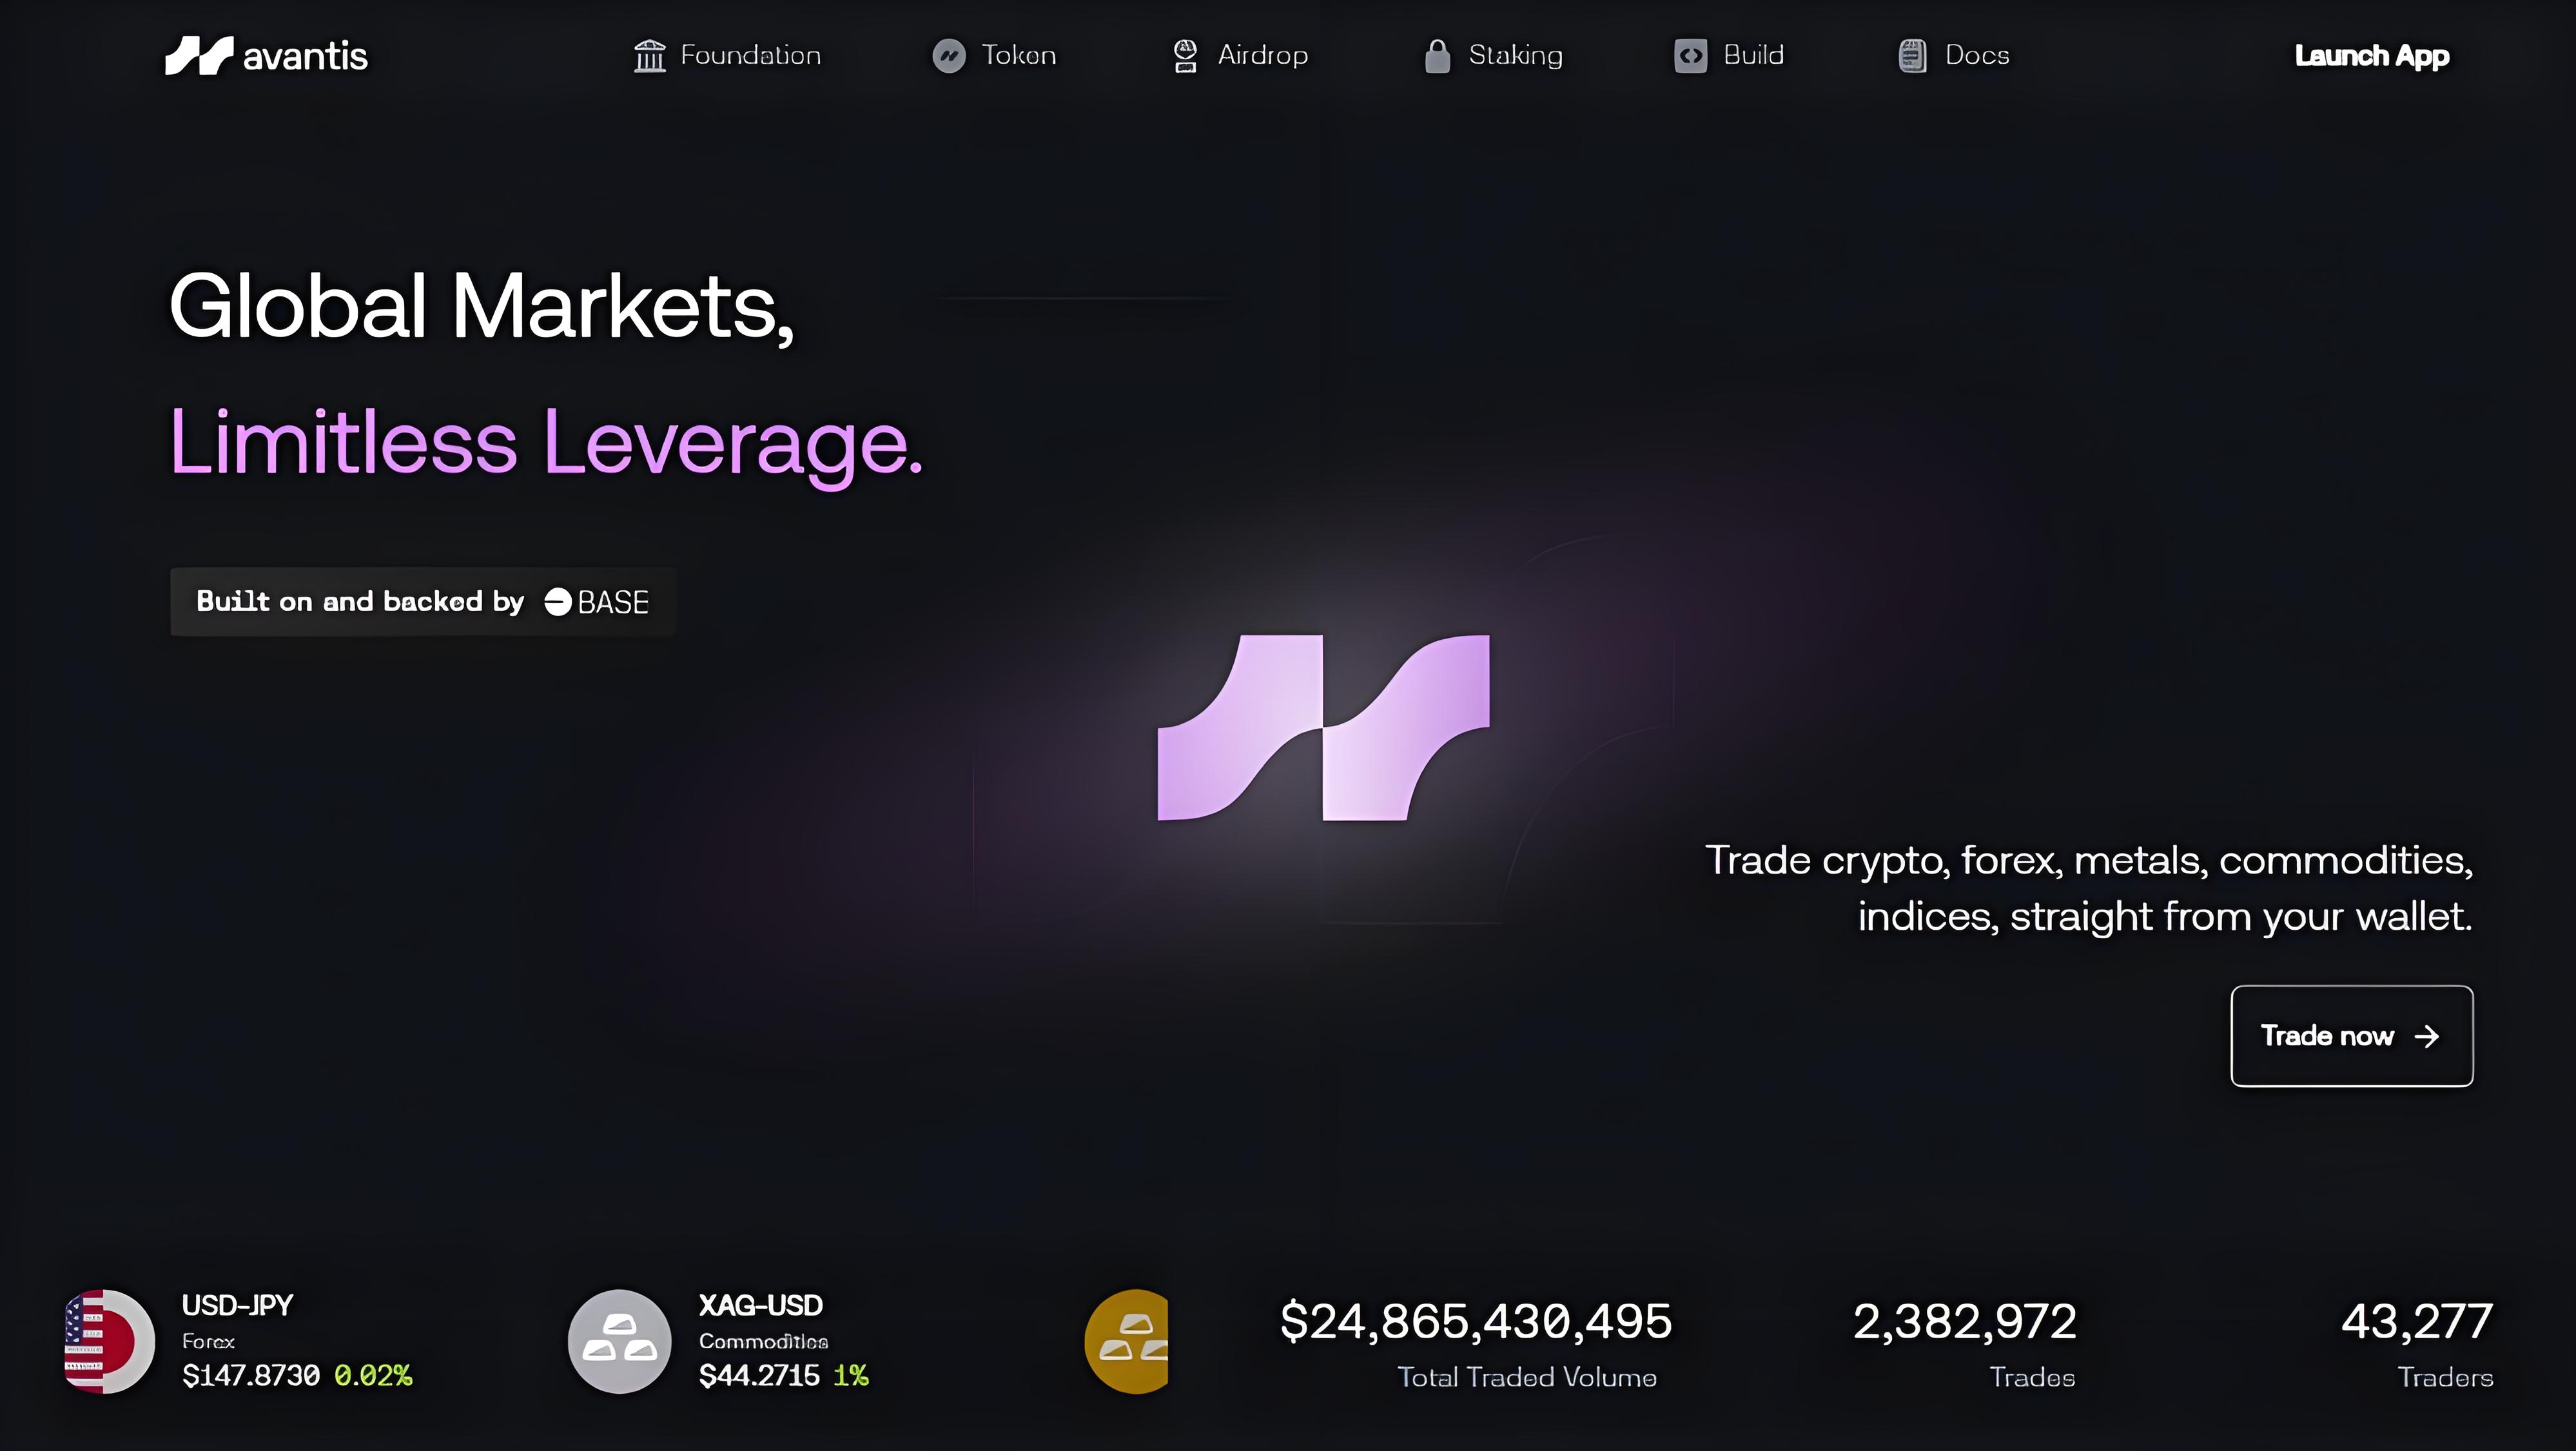2576x1451 pixels.
Task: Click the Built on Base badge
Action: pos(423,602)
